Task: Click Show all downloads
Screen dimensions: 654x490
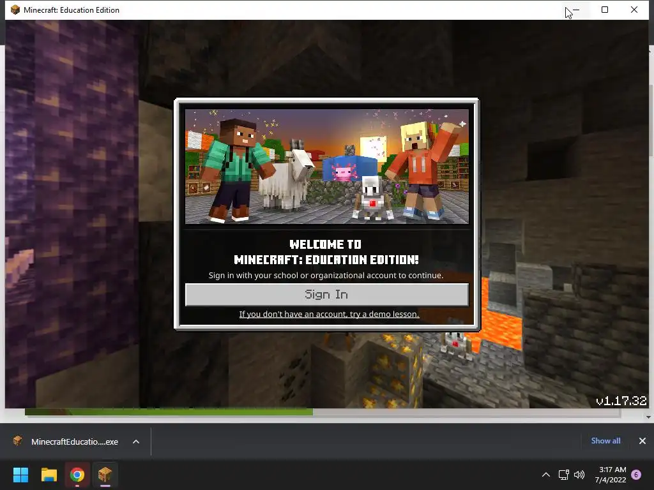Action: pyautogui.click(x=605, y=441)
